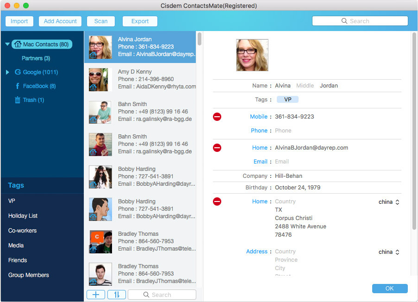This screenshot has height=302, width=418.
Task: Remove the Home email AlvinaBJordan@dayrep.com
Action: coord(217,148)
